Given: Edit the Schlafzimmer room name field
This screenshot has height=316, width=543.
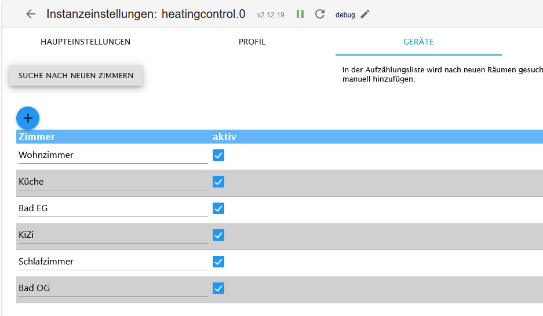Looking at the screenshot, I should point(113,262).
